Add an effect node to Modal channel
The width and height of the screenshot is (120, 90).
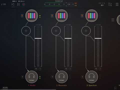26,31
